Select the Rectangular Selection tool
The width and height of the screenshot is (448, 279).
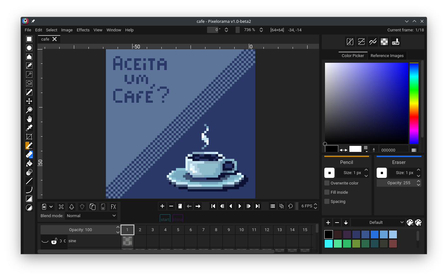[29, 39]
